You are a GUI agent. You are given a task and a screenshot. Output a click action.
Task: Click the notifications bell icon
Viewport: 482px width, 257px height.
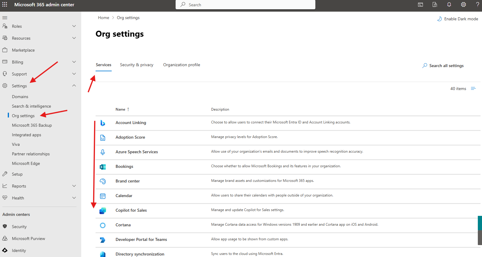point(449,4)
